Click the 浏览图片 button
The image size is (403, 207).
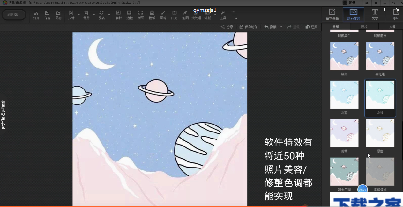pyautogui.click(x=14, y=15)
